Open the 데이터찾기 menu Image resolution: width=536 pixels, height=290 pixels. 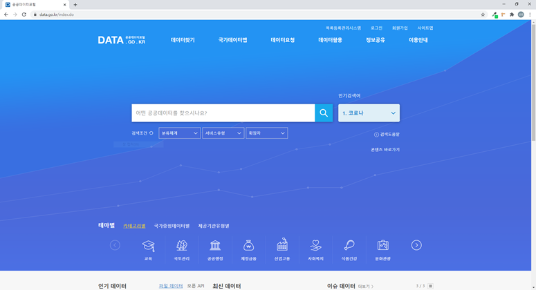[183, 40]
